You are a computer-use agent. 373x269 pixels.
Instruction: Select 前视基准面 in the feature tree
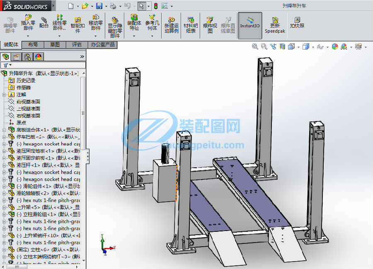(x=28, y=102)
